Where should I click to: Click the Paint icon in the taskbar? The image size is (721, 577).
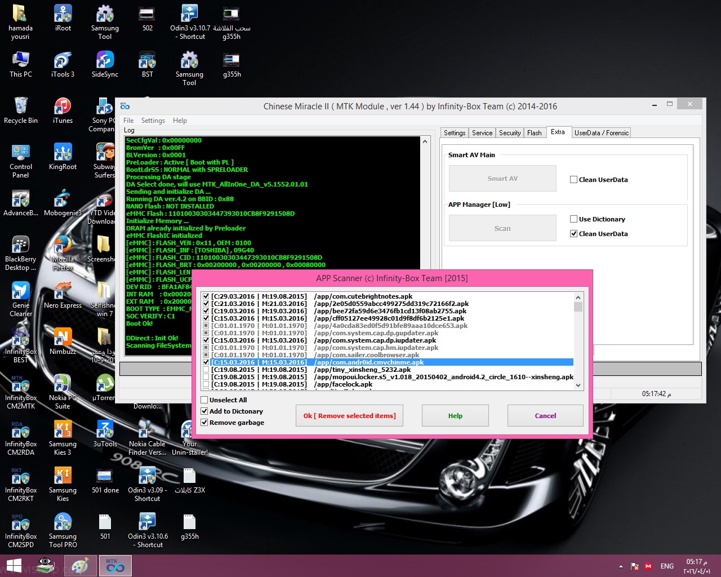[79, 566]
